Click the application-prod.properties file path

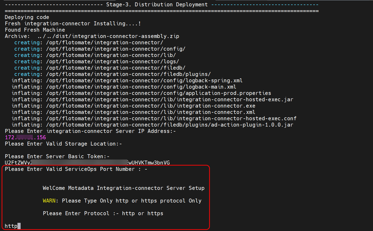tap(158, 93)
